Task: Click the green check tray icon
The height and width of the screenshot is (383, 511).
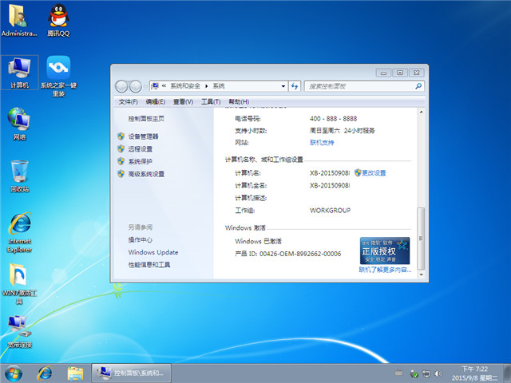Action: 414,373
